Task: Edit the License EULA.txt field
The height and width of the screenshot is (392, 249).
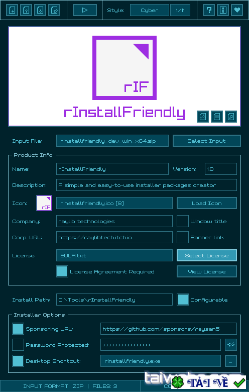Action: 114,255
